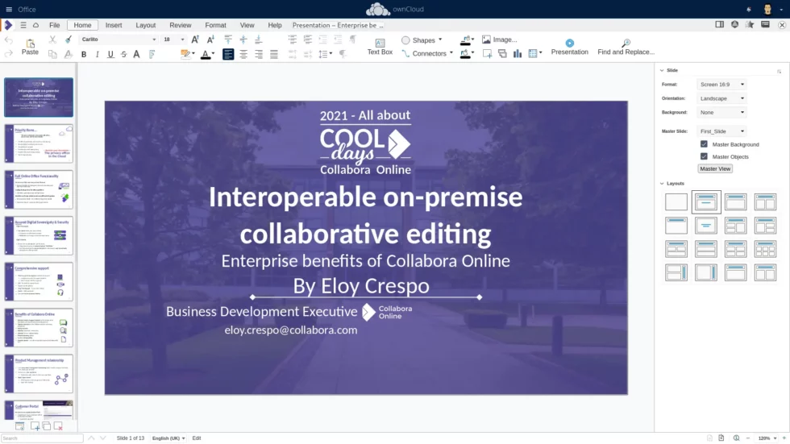Viewport: 790px width, 444px height.
Task: Select slide 2 Priority thumbnail
Action: (39, 143)
